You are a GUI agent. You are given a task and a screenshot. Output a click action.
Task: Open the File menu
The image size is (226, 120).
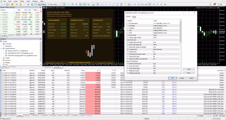5,1
